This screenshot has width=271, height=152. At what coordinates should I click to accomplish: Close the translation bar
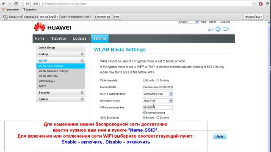pos(268,17)
